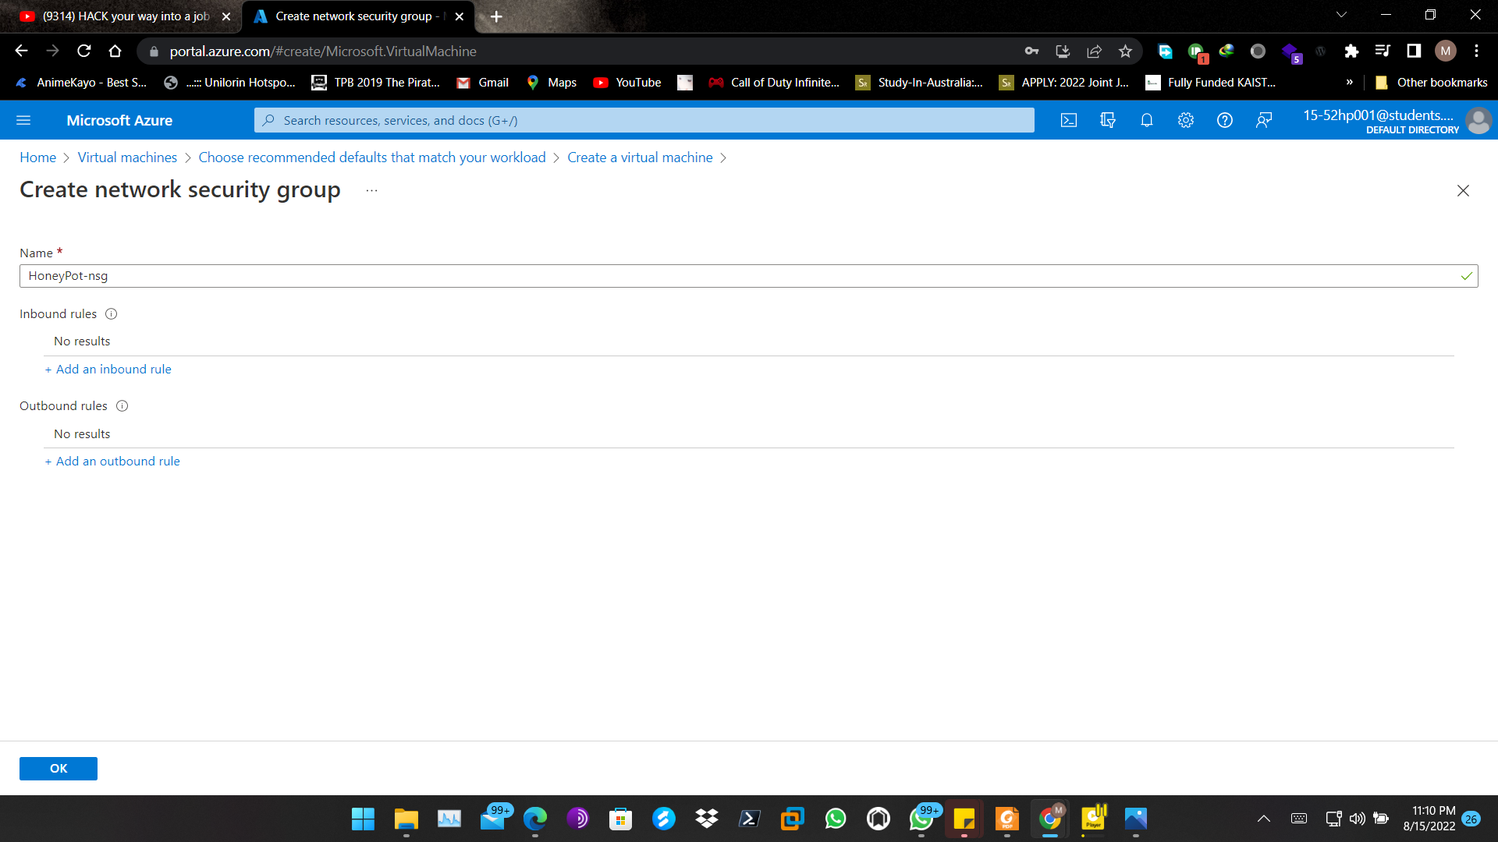Screen dimensions: 1498x842
Task: Click Directories and subscriptions filter icon
Action: pos(1108,120)
